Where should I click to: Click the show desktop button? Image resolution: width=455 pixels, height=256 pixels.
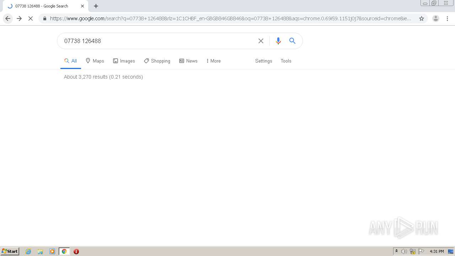tap(451, 251)
